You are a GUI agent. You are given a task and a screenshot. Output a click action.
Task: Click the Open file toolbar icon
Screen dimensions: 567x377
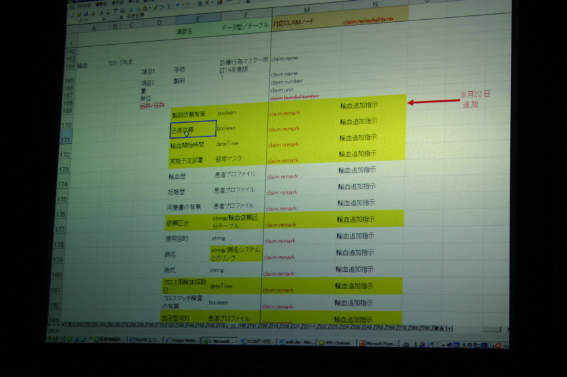79,15
